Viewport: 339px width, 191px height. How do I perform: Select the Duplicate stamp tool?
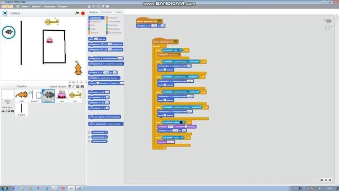(x=89, y=6)
